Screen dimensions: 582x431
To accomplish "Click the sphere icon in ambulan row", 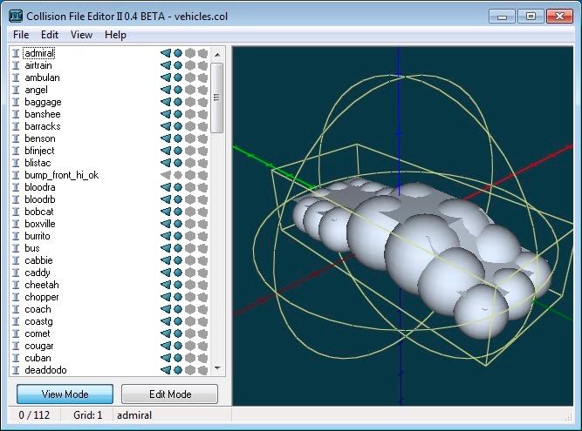I will pos(178,77).
